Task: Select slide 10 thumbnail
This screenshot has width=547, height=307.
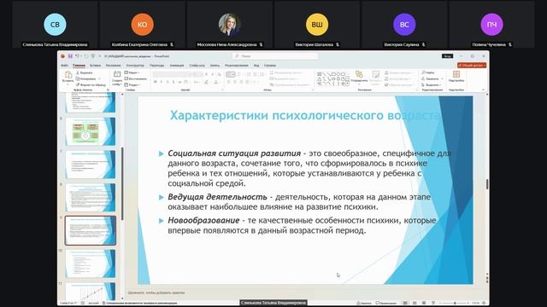Action: click(91, 264)
